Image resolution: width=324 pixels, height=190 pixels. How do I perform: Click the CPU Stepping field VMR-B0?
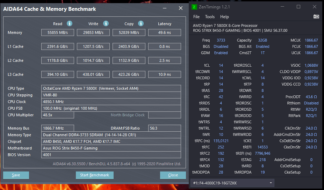pos(111,95)
